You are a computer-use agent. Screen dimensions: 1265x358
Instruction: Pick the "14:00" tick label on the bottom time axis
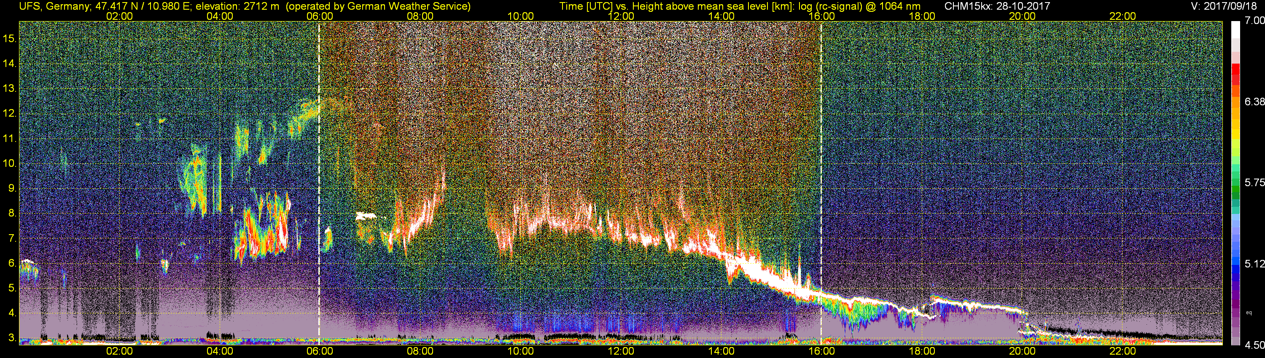click(x=721, y=351)
